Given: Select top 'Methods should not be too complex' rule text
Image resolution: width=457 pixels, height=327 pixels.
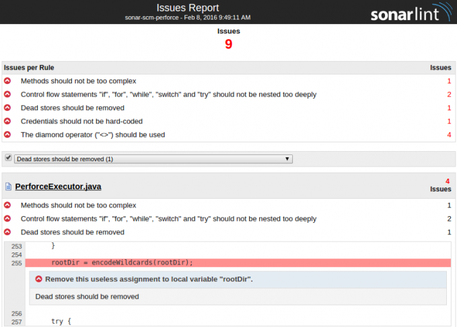Looking at the screenshot, I should (x=78, y=81).
